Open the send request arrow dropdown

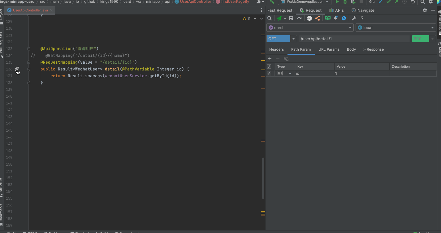pyautogui.click(x=285, y=19)
